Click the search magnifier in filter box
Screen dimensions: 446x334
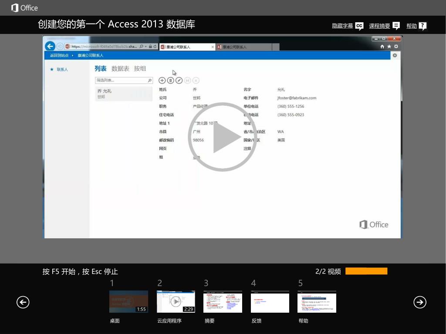(x=149, y=80)
